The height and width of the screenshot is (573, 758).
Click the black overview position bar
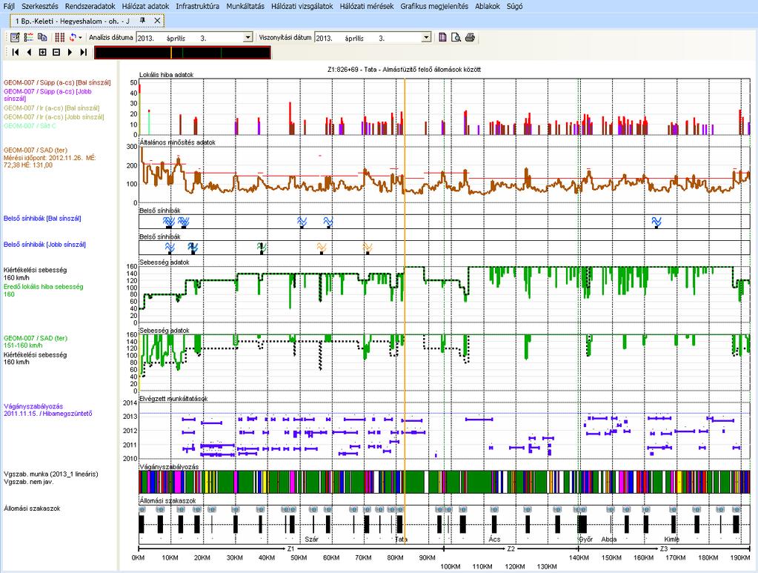click(182, 53)
